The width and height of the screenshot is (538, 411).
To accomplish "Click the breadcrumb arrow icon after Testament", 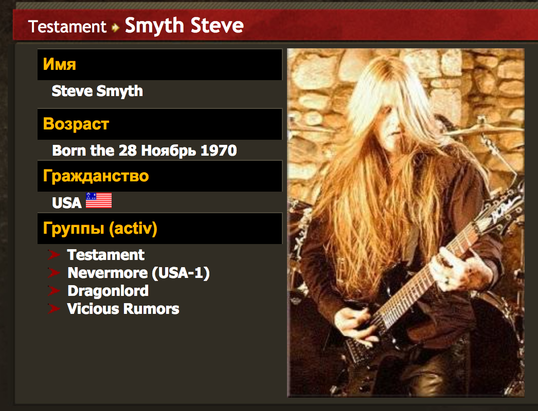I will click(x=116, y=27).
